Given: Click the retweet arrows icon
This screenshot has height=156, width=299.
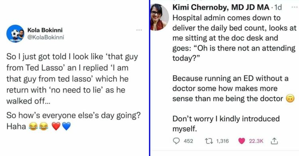Looking at the screenshot, I should (x=209, y=141).
